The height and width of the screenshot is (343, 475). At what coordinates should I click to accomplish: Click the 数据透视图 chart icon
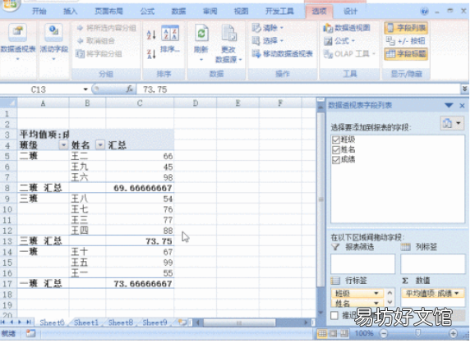click(328, 28)
